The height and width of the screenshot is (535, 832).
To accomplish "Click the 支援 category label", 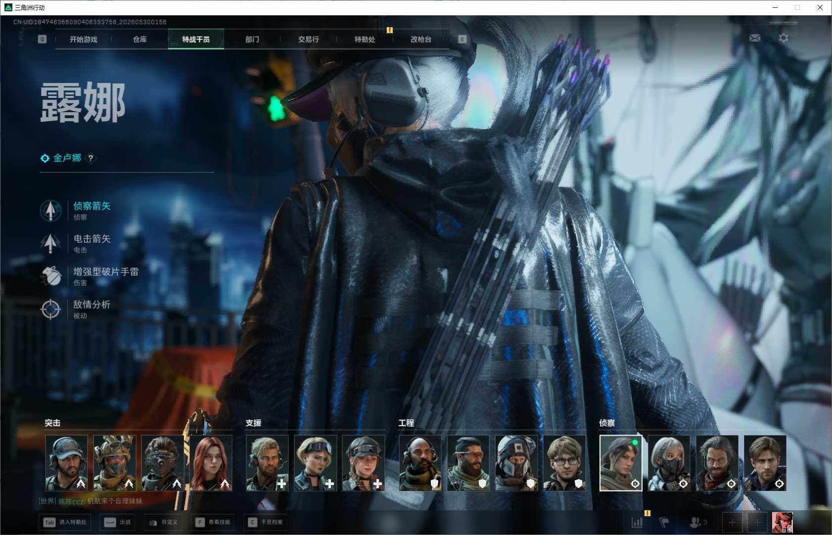I will point(253,423).
